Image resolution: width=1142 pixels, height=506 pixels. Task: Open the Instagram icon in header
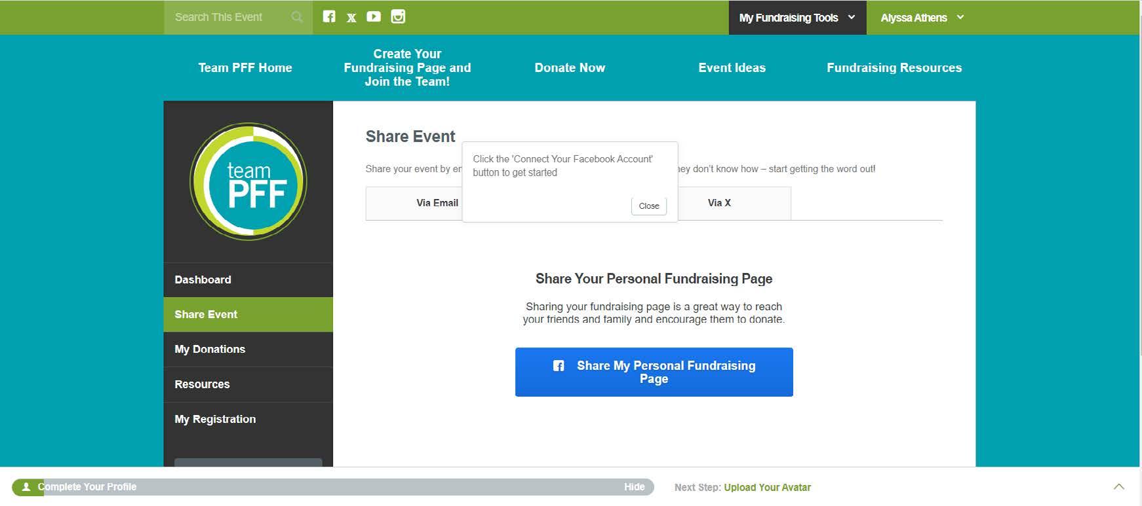(398, 17)
